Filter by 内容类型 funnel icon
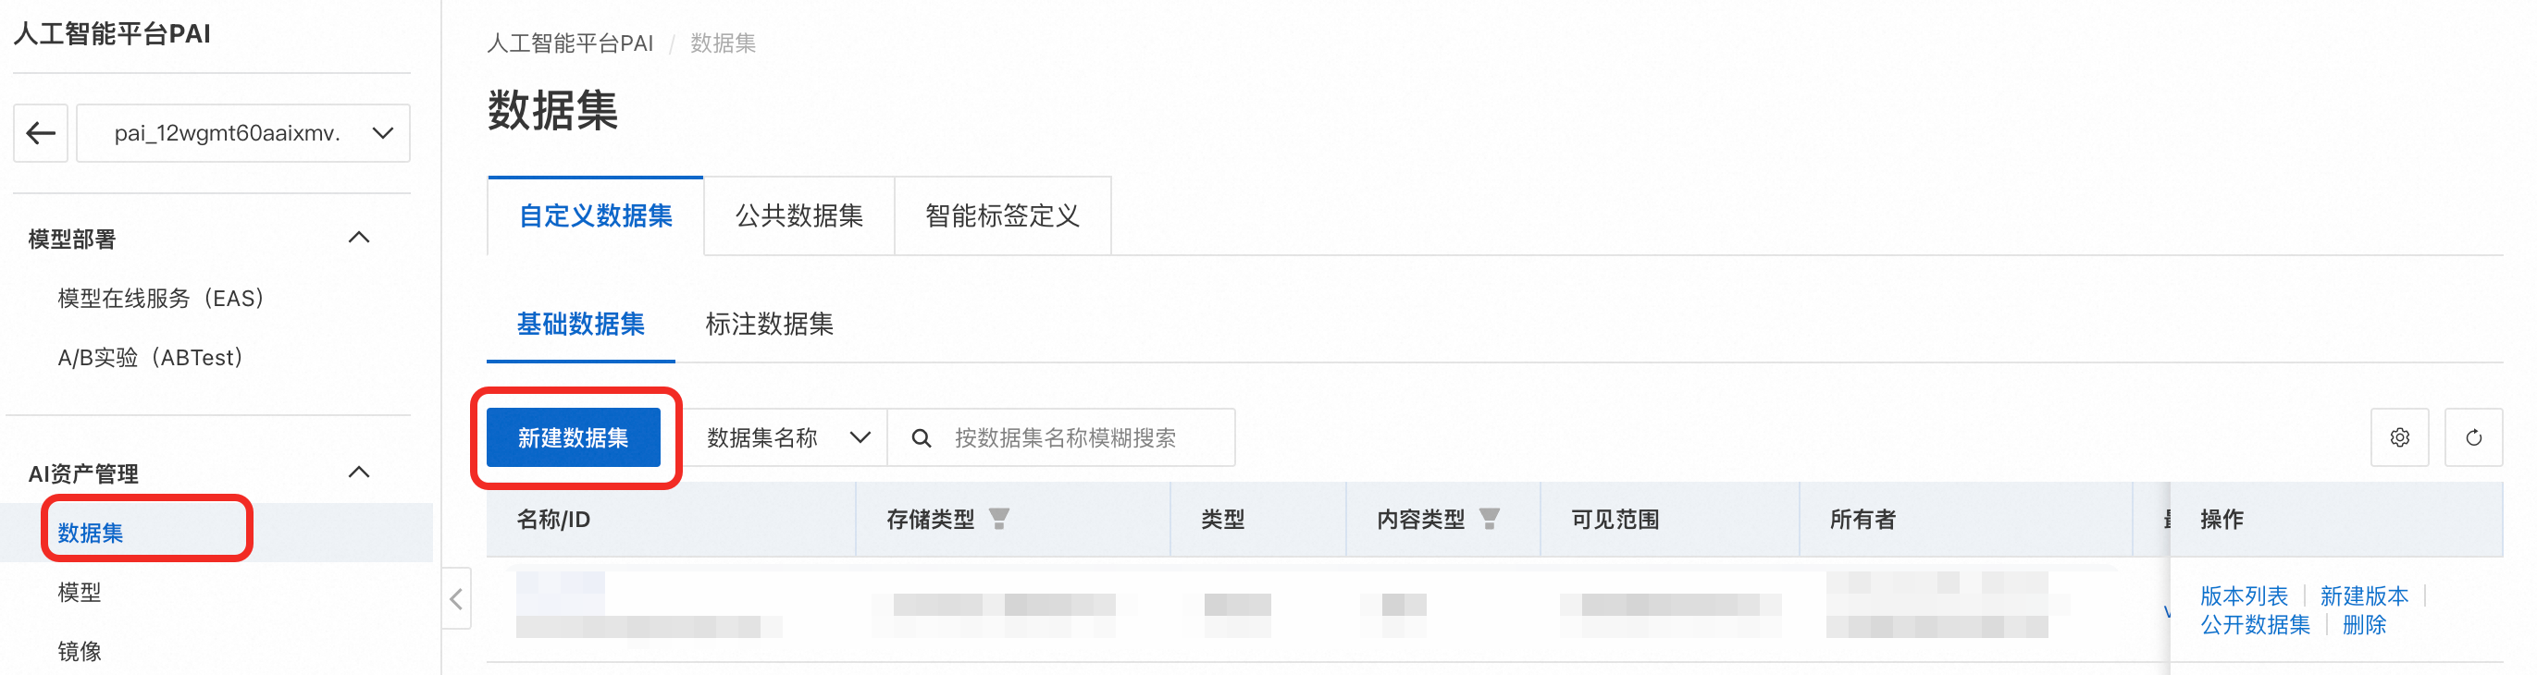2537x675 pixels. pos(1489,519)
